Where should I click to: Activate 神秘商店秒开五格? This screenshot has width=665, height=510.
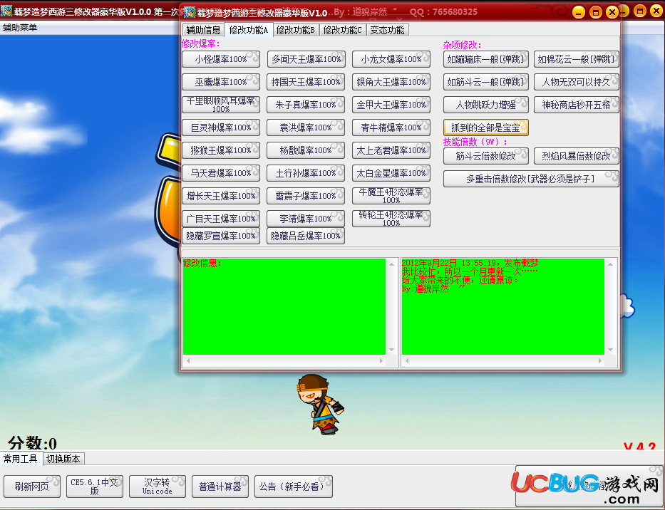577,105
